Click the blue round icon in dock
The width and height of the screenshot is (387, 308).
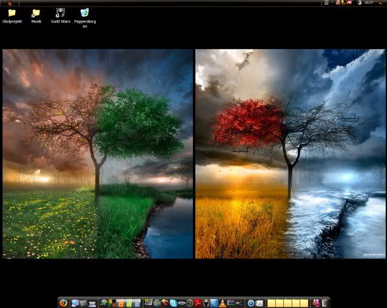[x=251, y=303]
